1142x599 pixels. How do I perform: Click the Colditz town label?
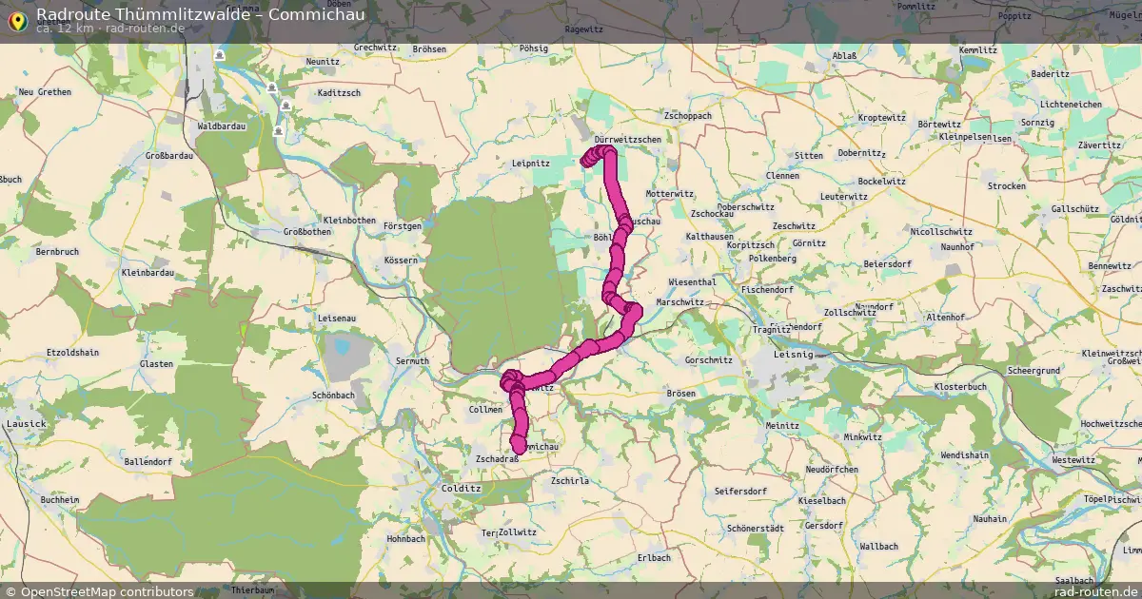click(x=462, y=488)
